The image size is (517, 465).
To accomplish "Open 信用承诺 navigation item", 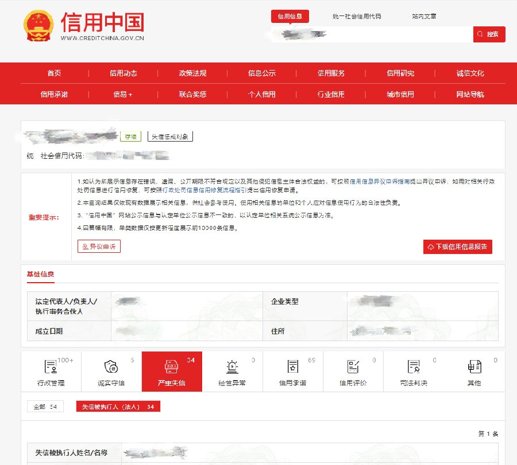I will pos(54,95).
